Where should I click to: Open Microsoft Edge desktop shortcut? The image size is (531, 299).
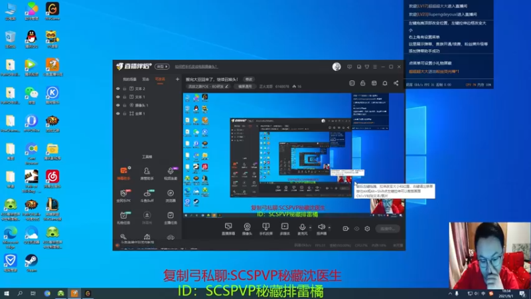(11, 237)
